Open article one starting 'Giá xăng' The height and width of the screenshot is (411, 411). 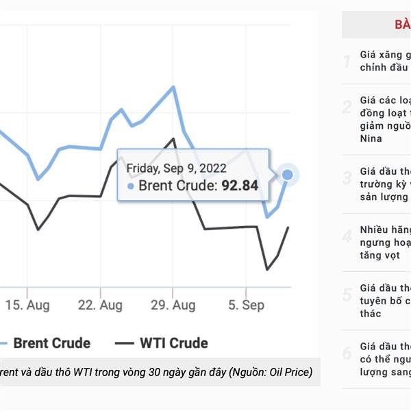pyautogui.click(x=385, y=61)
